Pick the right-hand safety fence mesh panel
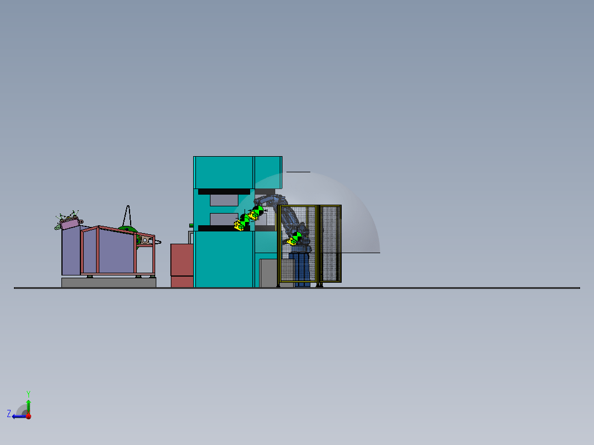Screen dimensions: 594x445 329,244
